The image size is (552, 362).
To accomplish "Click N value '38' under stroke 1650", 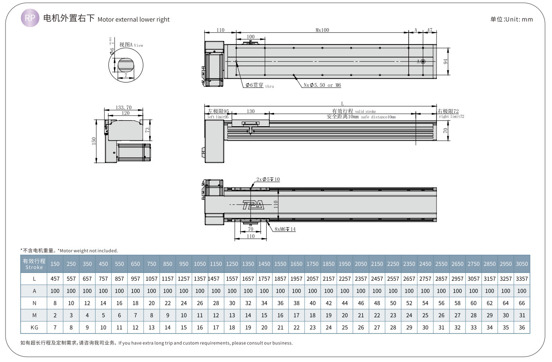I will tap(296, 303).
